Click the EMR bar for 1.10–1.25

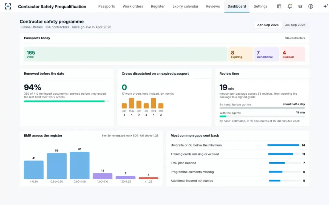[x=126, y=177]
